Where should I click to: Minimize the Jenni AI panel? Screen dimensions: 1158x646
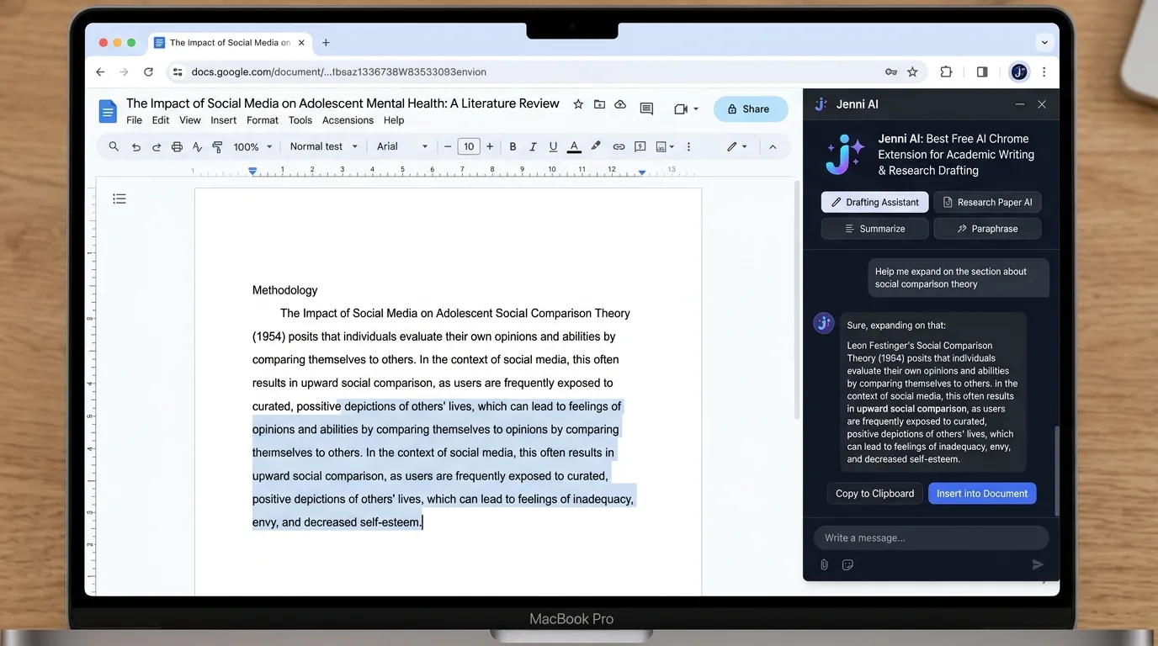[x=1020, y=104]
